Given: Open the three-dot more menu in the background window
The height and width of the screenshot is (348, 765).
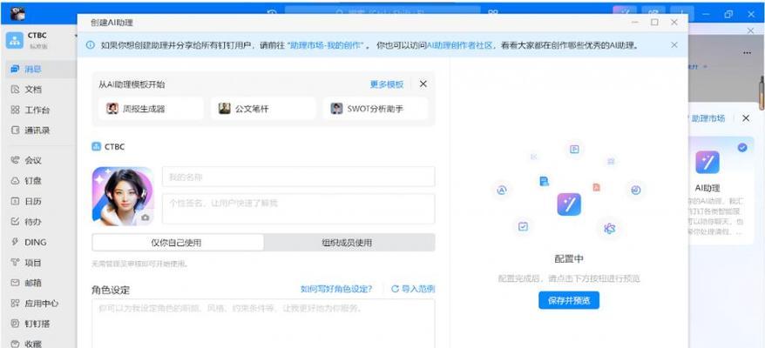Looking at the screenshot, I should point(747,53).
